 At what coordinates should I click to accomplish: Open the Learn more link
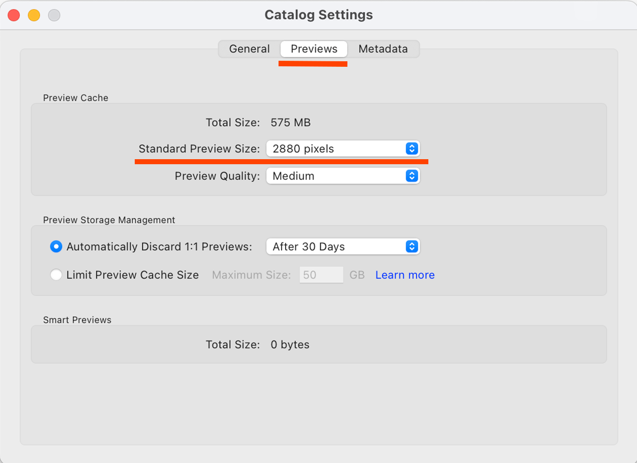(x=405, y=275)
